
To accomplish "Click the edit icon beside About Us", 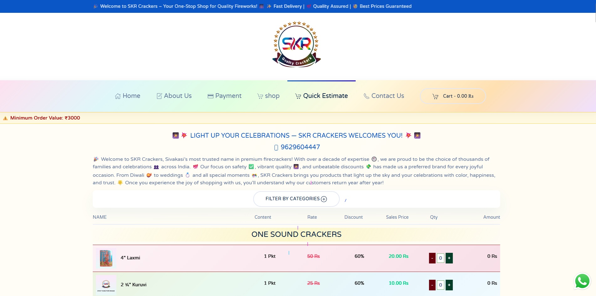I will (x=159, y=96).
